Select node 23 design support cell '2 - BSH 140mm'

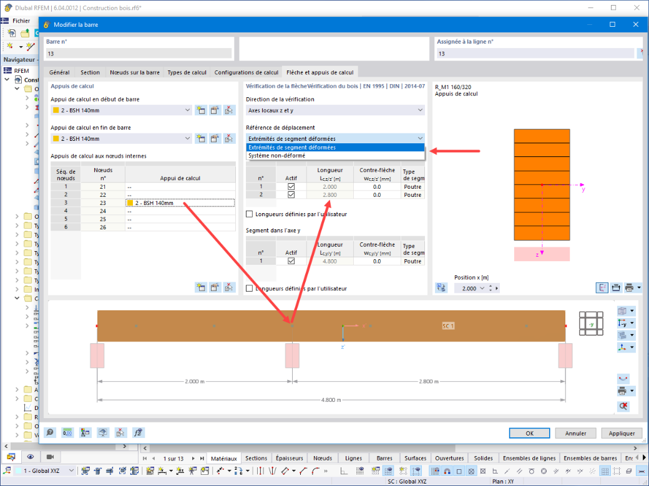pyautogui.click(x=180, y=203)
